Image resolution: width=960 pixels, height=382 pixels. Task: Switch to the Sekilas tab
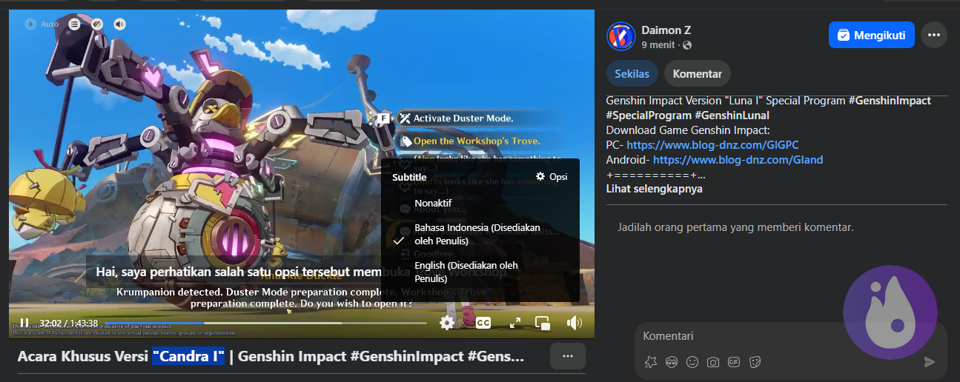(x=632, y=73)
